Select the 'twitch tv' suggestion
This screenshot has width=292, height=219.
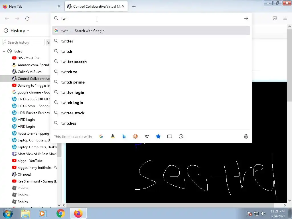click(x=151, y=72)
